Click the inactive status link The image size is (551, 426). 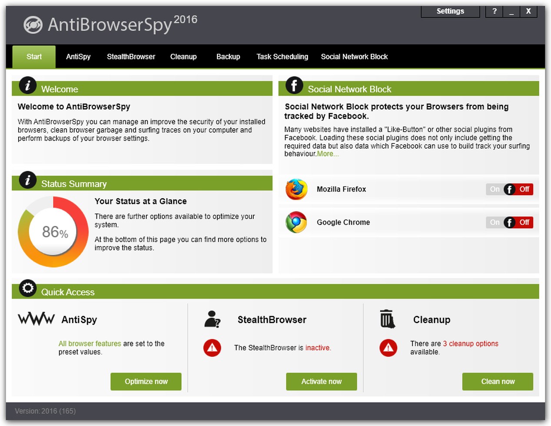[x=318, y=348]
